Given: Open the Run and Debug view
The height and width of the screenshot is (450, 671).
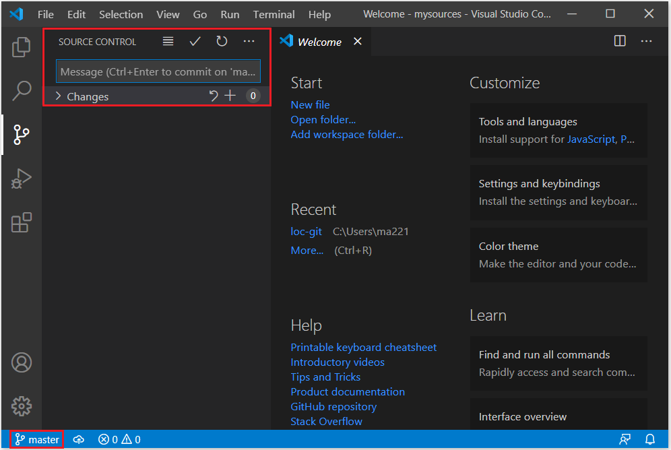Looking at the screenshot, I should pos(21,179).
